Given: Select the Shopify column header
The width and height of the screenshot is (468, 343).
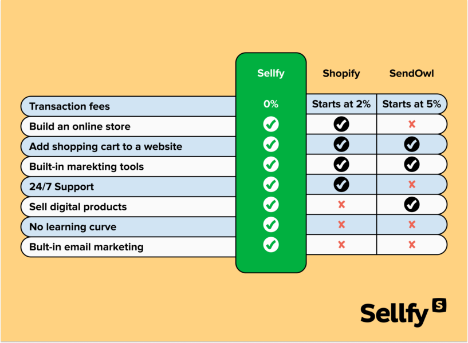Looking at the screenshot, I should pyautogui.click(x=341, y=73).
